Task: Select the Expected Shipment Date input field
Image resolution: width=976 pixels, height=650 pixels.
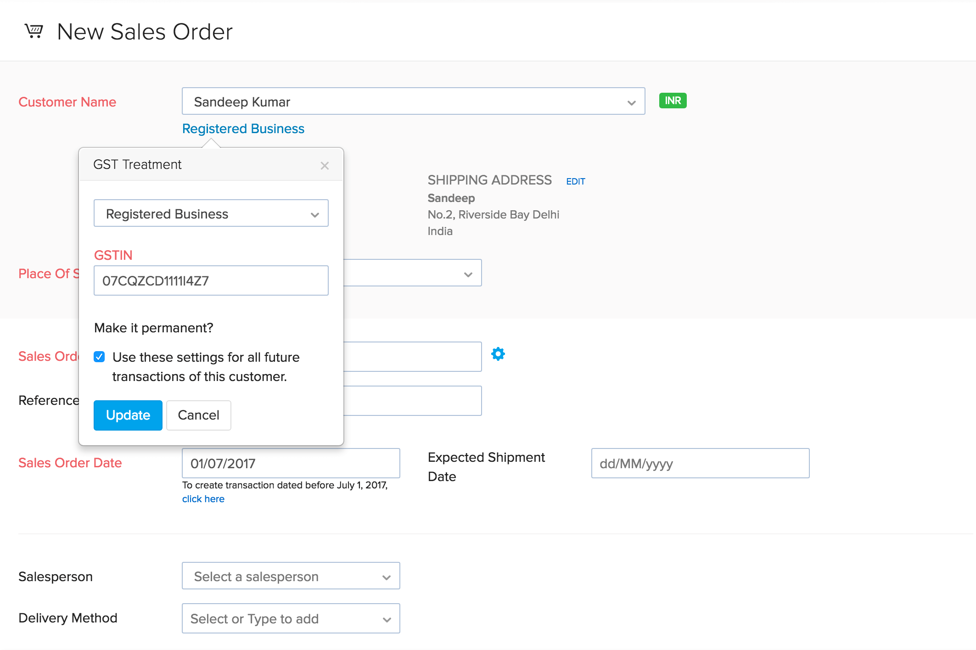Action: [701, 463]
